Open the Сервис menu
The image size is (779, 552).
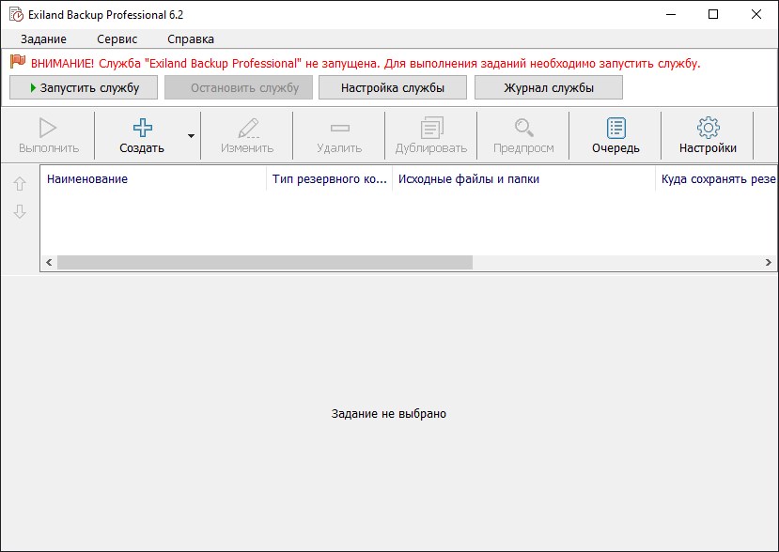pyautogui.click(x=115, y=39)
